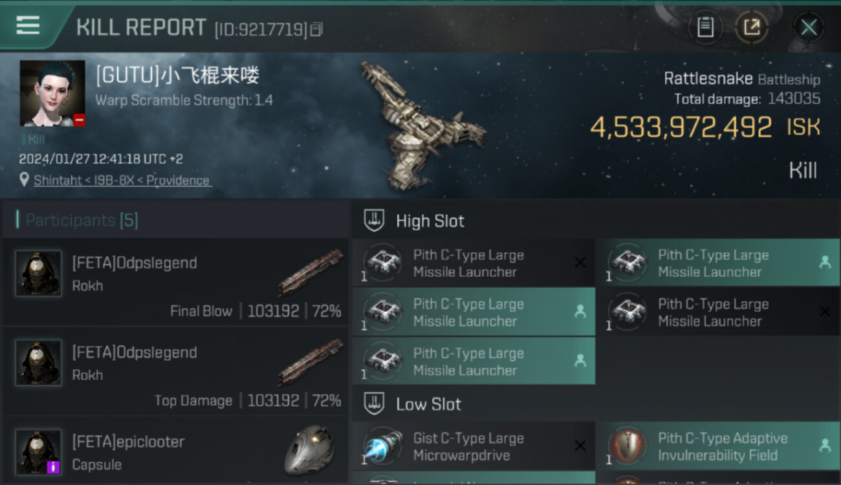Select third-row Pith C-Type Missile Launcher

tap(474, 361)
